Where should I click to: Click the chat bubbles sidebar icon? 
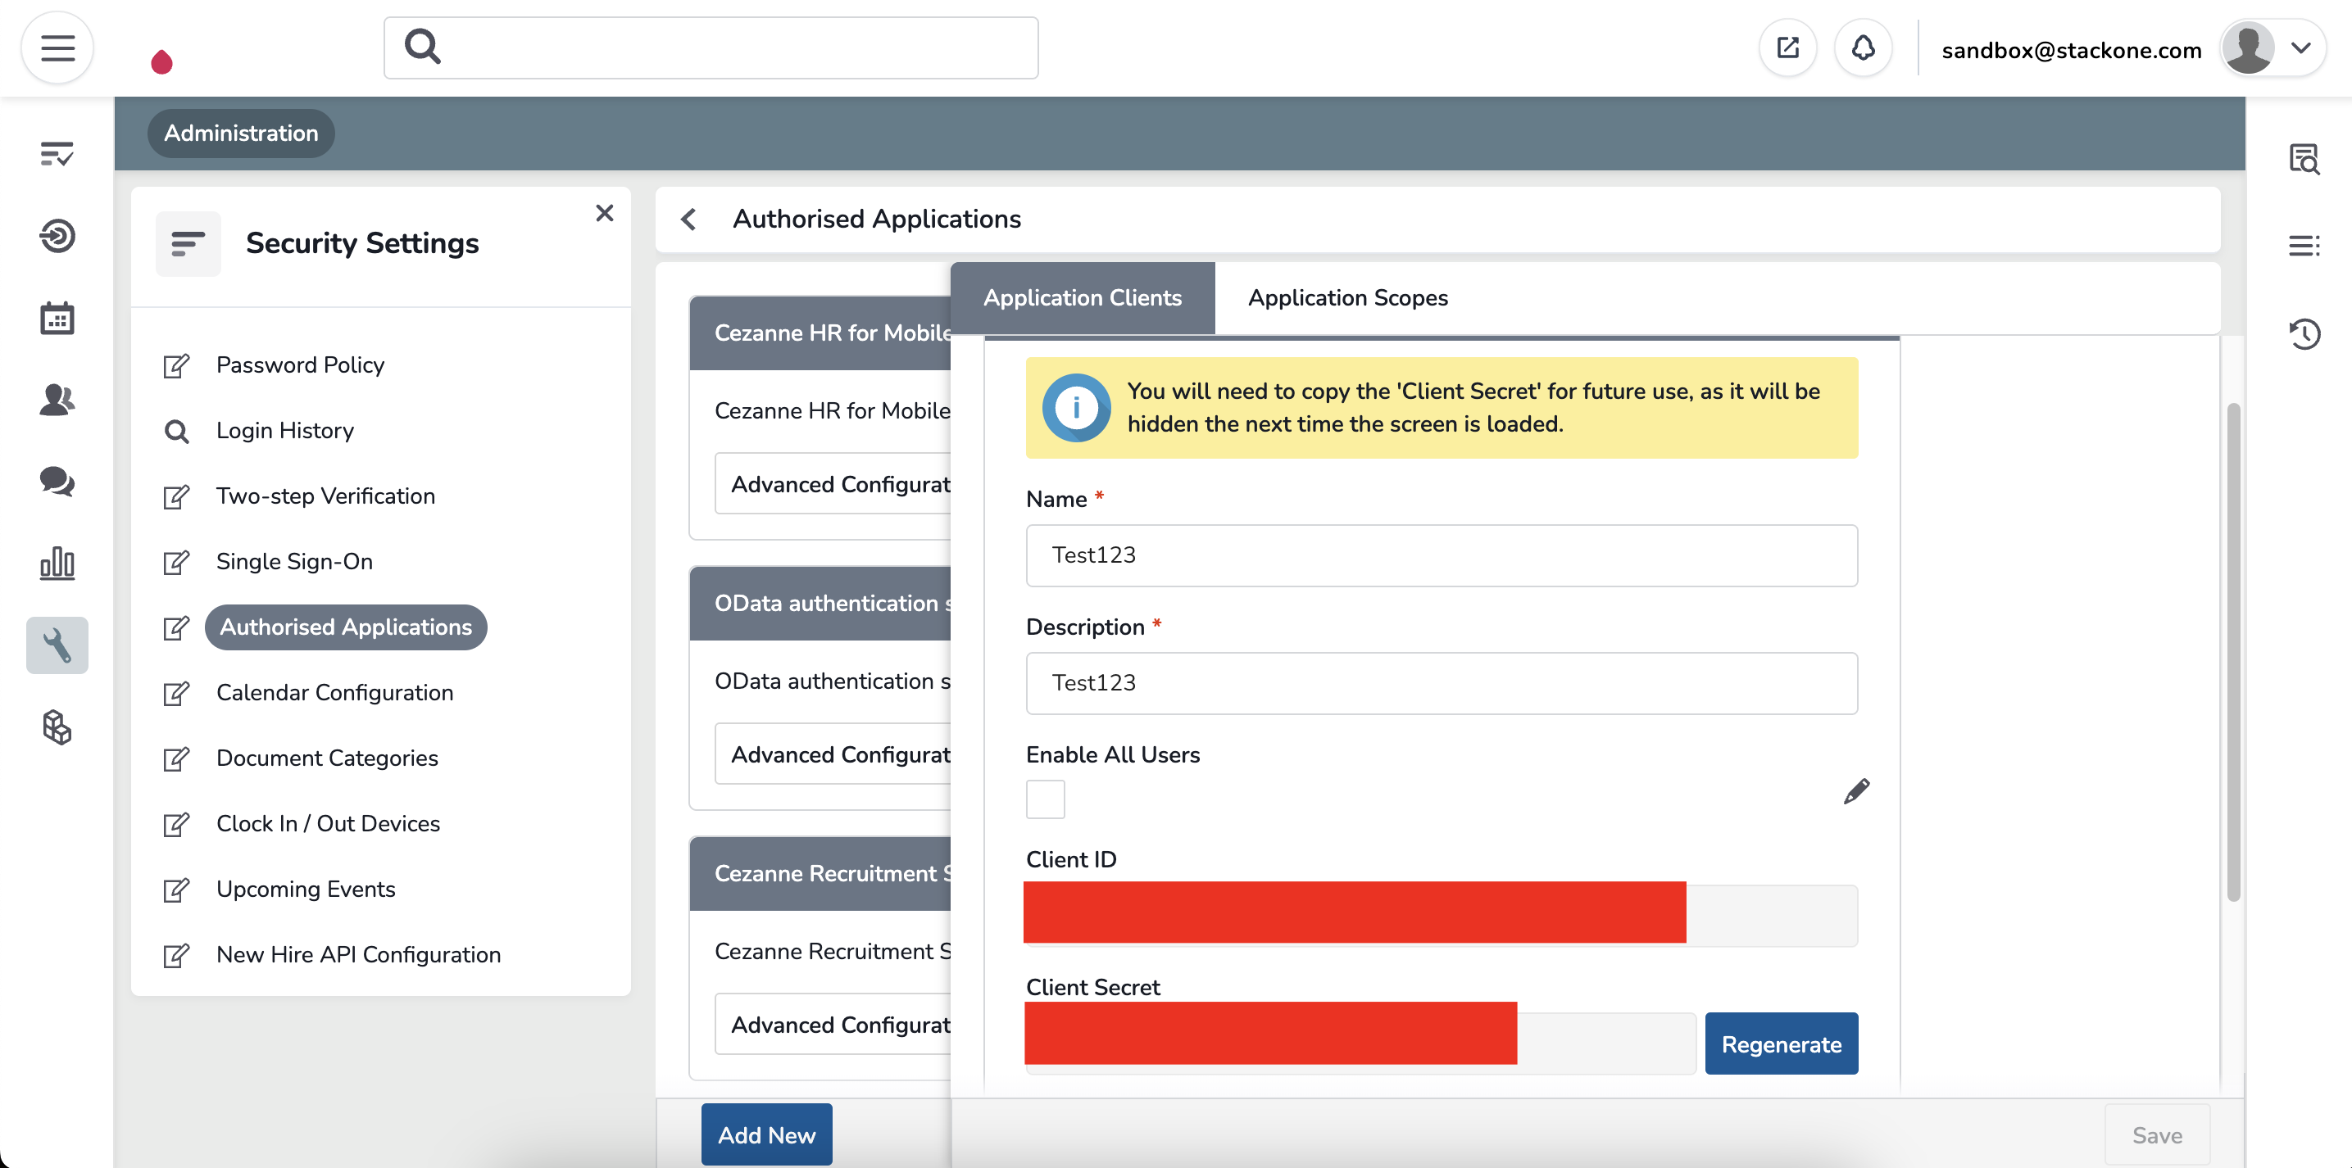(x=57, y=482)
